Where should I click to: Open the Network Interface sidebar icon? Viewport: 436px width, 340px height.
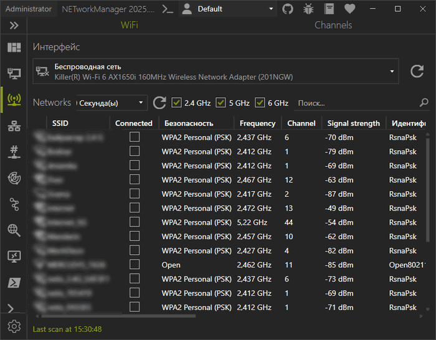[x=14, y=74]
